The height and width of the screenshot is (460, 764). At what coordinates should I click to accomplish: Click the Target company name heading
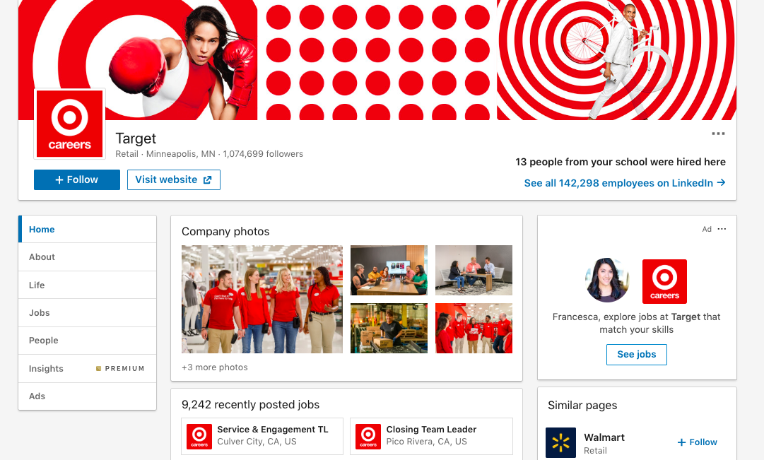pyautogui.click(x=136, y=139)
